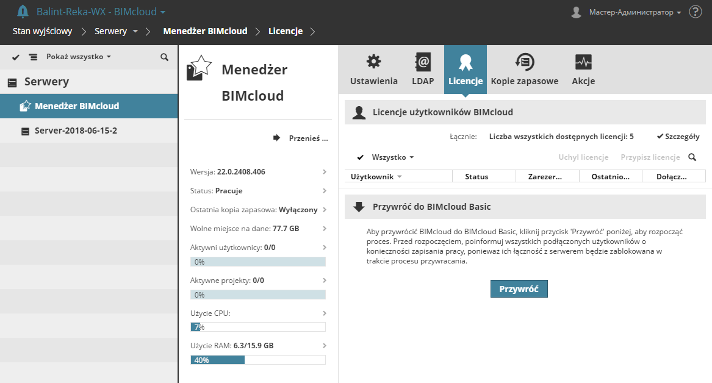Search the licenses table with magnifier
This screenshot has height=383, width=712.
[x=692, y=157]
